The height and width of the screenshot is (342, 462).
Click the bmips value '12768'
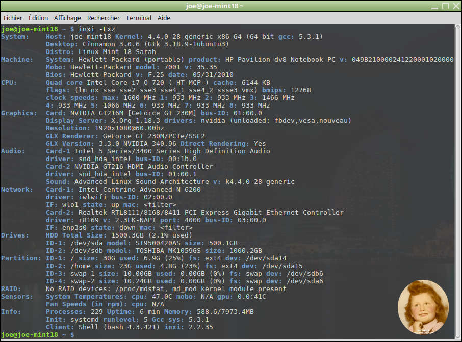click(x=301, y=90)
